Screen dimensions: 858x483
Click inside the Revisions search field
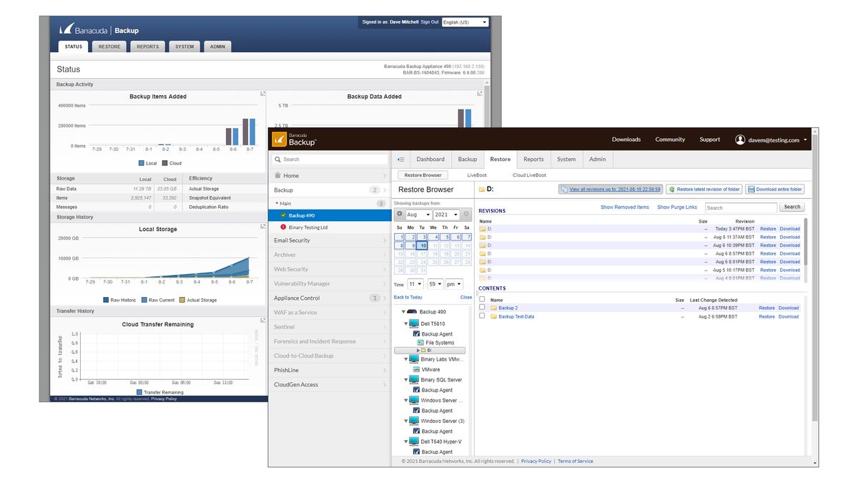pyautogui.click(x=741, y=207)
